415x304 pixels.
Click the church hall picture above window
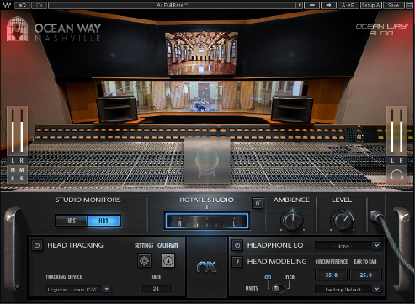point(201,53)
